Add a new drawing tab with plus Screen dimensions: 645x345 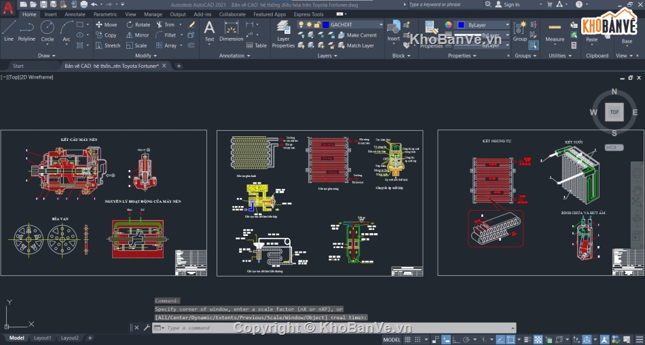click(179, 66)
